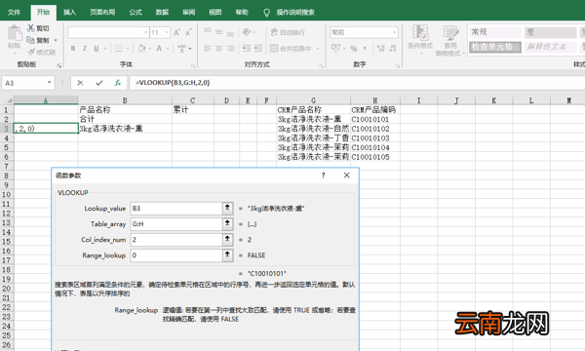The height and width of the screenshot is (351, 585).
Task: Expand the merge cells dropdown arrow
Action: point(318,49)
